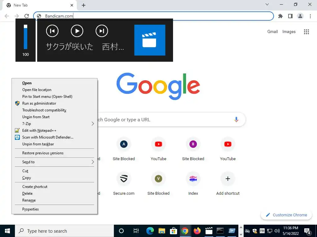Open Command Prompt from taskbar
The width and height of the screenshot is (317, 237).
pyautogui.click(x=220, y=231)
